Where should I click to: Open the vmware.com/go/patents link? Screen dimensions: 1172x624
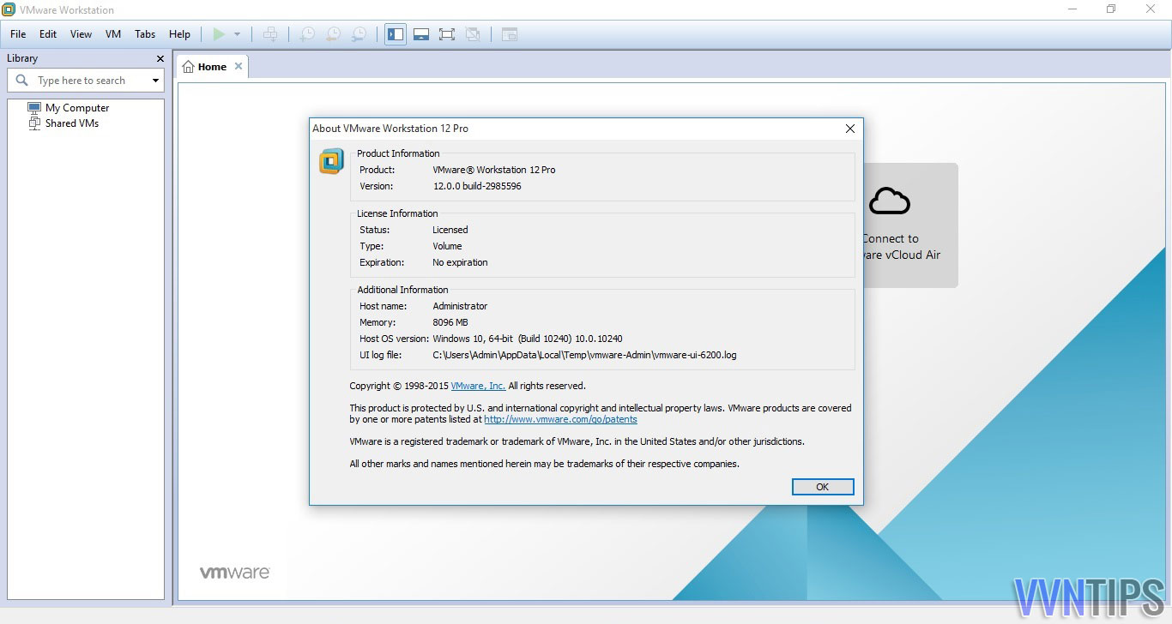click(x=560, y=420)
